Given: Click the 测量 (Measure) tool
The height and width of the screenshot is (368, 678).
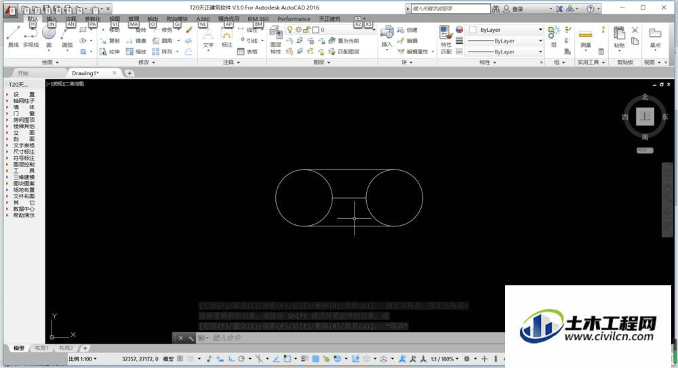Looking at the screenshot, I should pos(586,38).
